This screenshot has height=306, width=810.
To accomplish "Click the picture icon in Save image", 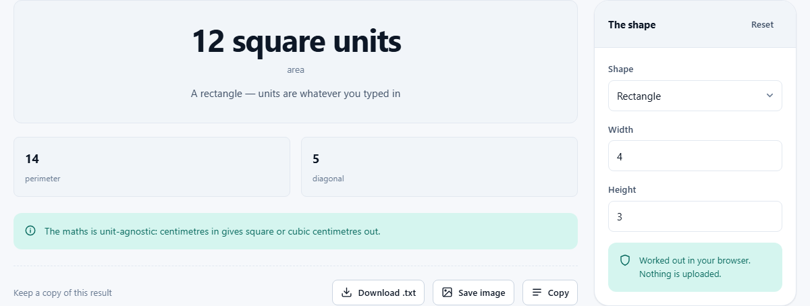I will click(447, 293).
